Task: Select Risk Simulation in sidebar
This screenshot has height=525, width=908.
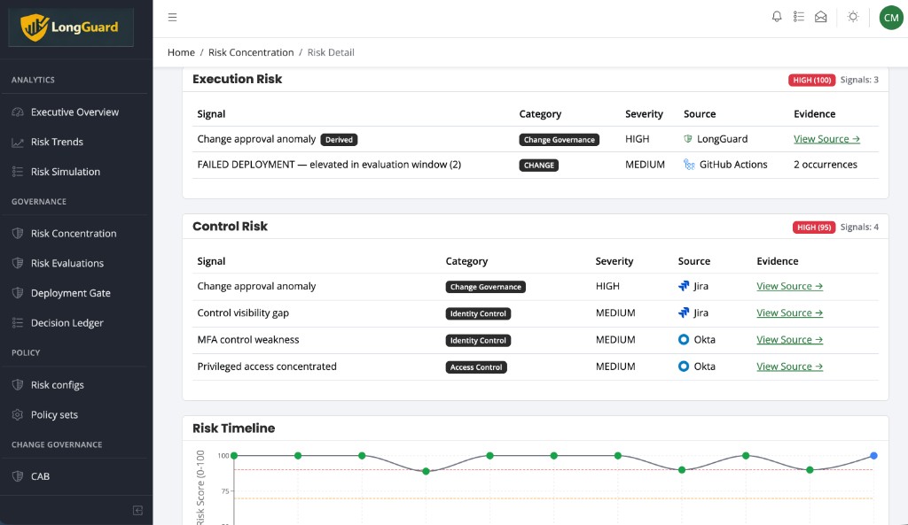Action: (x=65, y=172)
